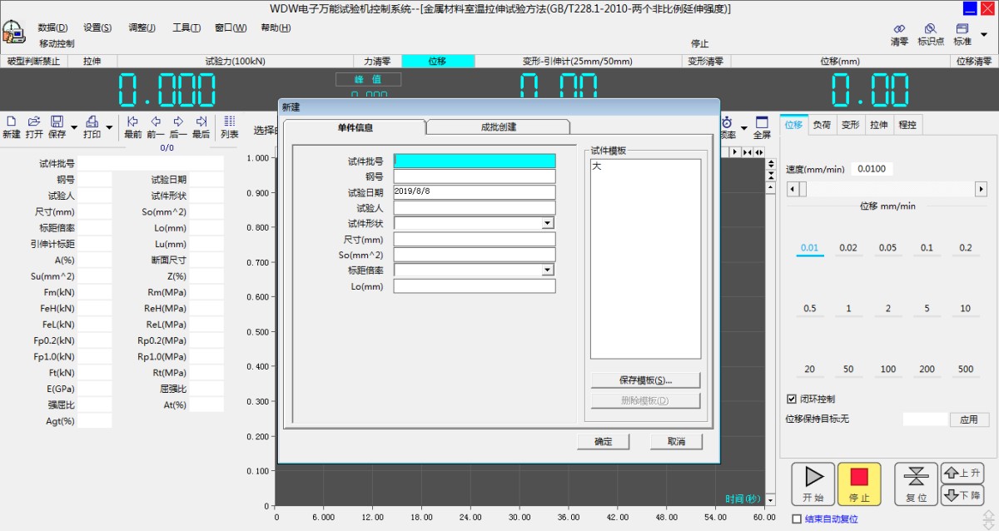Open the 试件形状 dropdown in the dialog
Image resolution: width=999 pixels, height=531 pixels.
(547, 223)
